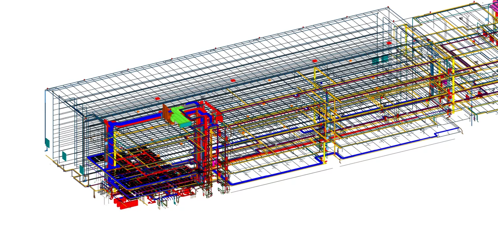The image size is (498, 231).
Task: Select the leftmost corner node on roof grid
Action: [47, 89]
